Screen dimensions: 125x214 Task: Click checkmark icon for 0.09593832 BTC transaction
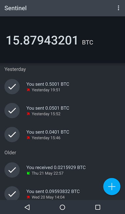point(12,193)
